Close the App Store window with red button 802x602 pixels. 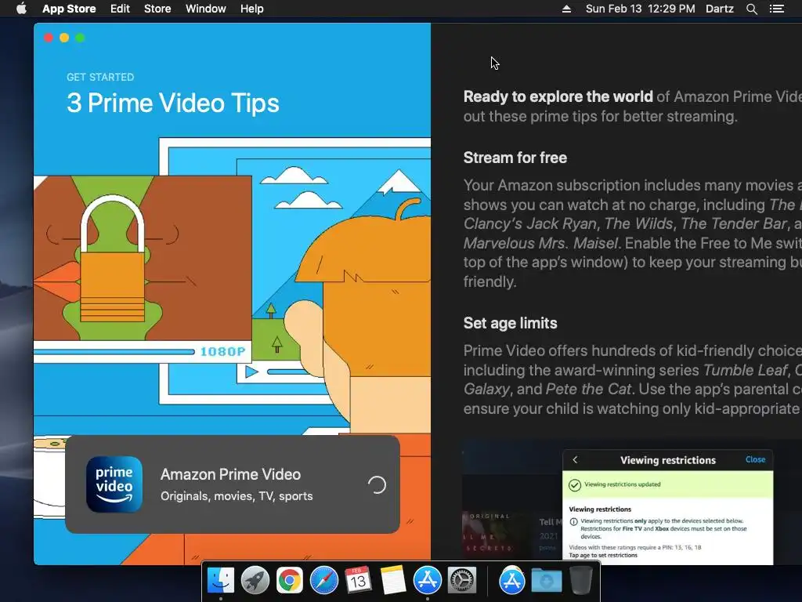tap(49, 38)
